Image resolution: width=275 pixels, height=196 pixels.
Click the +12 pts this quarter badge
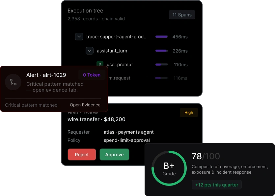(x=217, y=185)
